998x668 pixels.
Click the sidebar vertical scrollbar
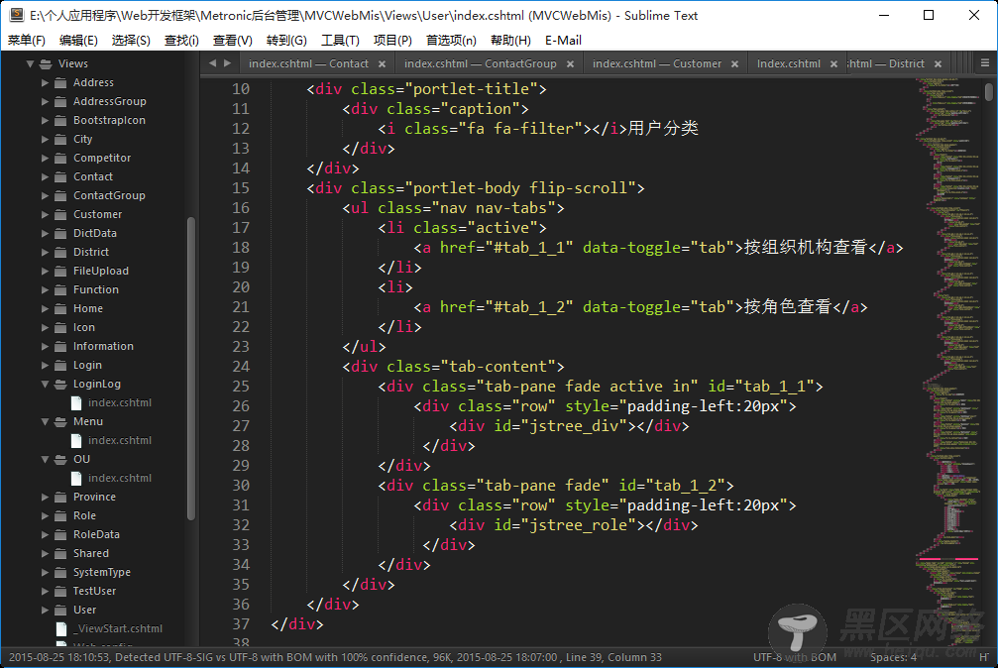click(x=190, y=368)
